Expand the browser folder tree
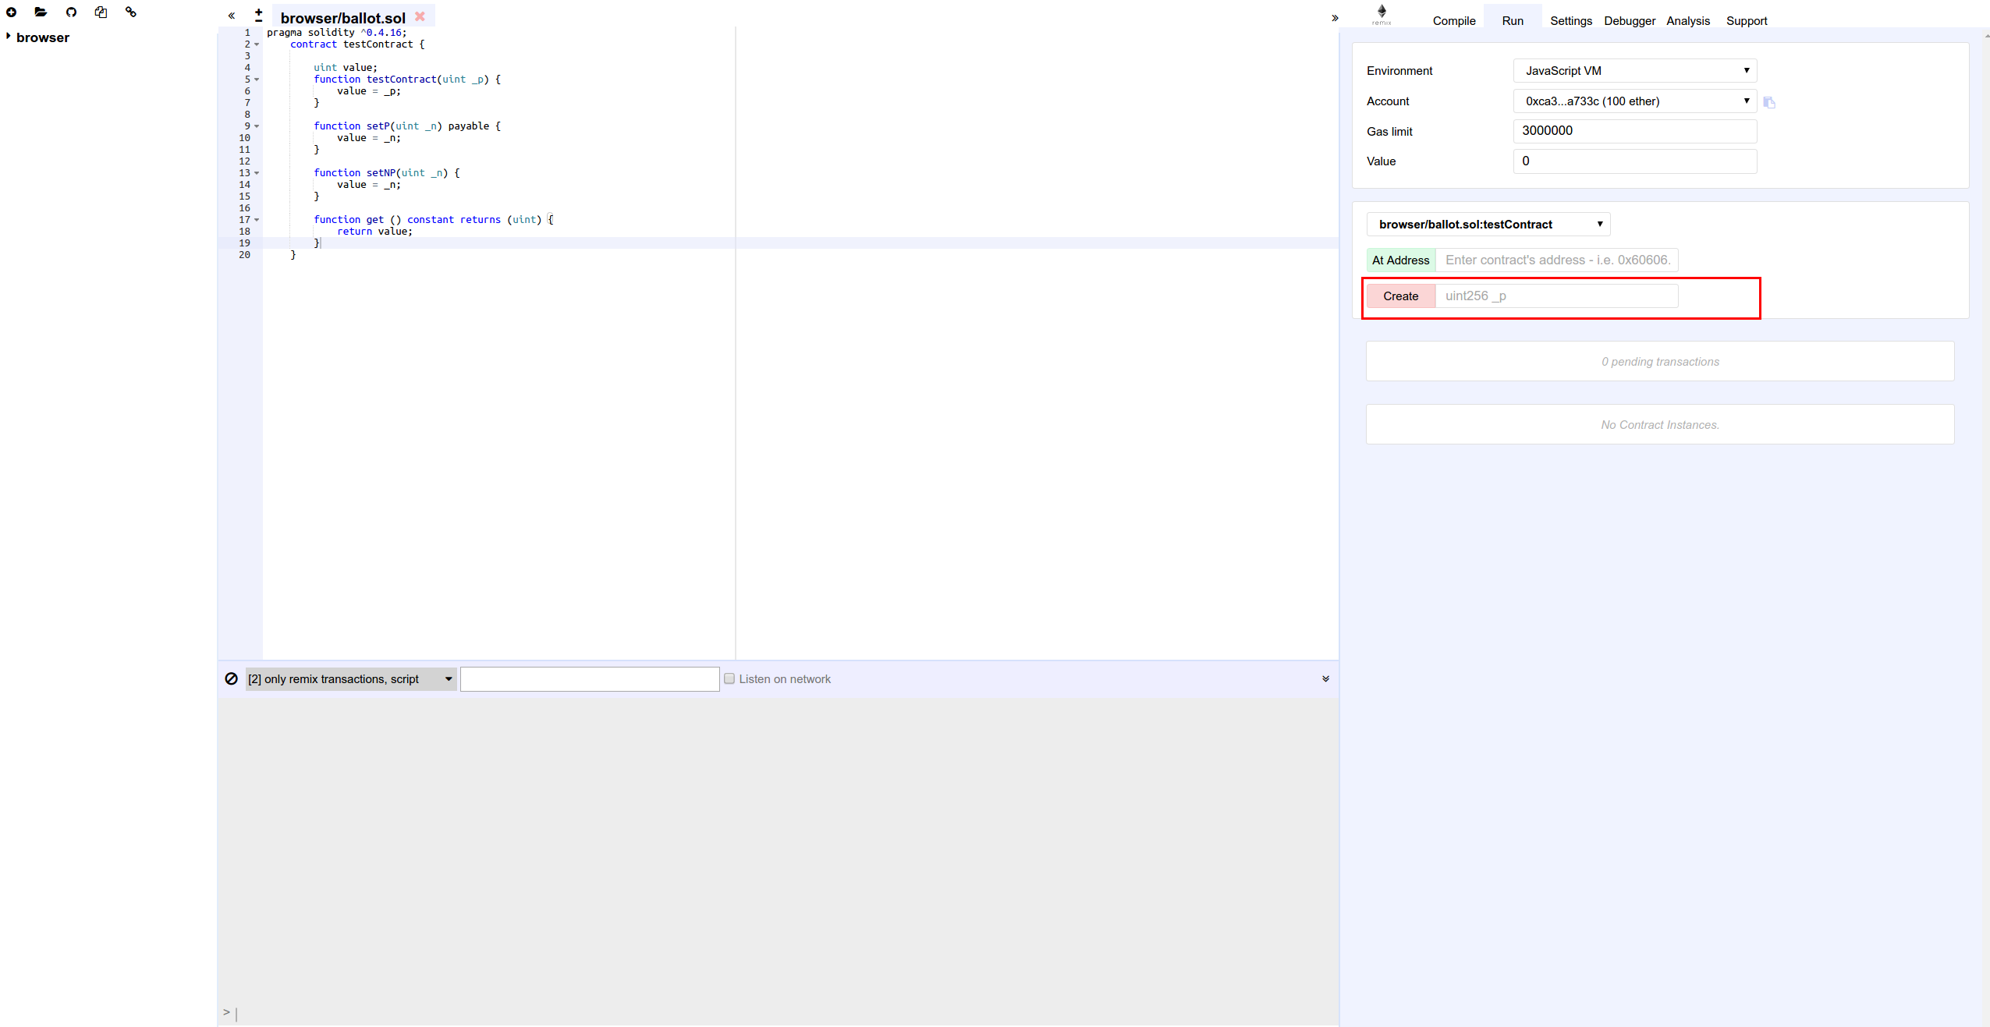Image resolution: width=1990 pixels, height=1027 pixels. (9, 37)
